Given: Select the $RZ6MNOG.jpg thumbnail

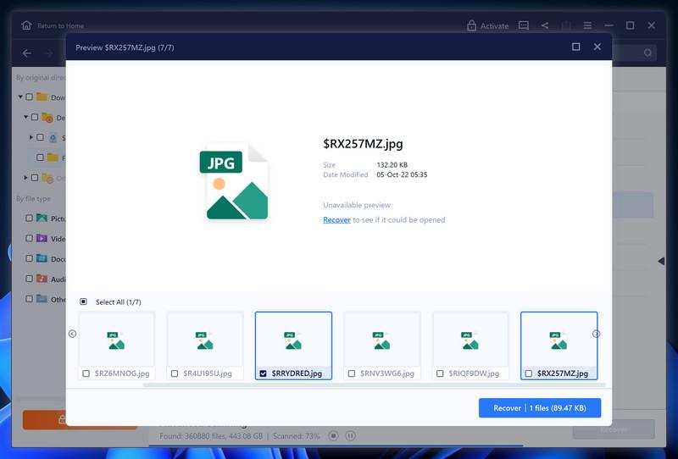Looking at the screenshot, I should coord(117,346).
